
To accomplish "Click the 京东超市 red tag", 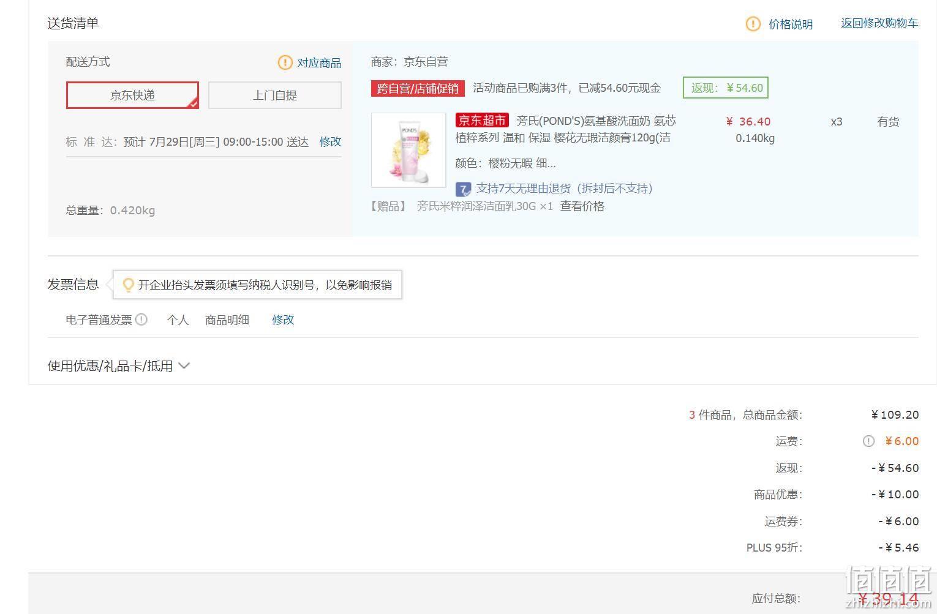I will (x=483, y=121).
